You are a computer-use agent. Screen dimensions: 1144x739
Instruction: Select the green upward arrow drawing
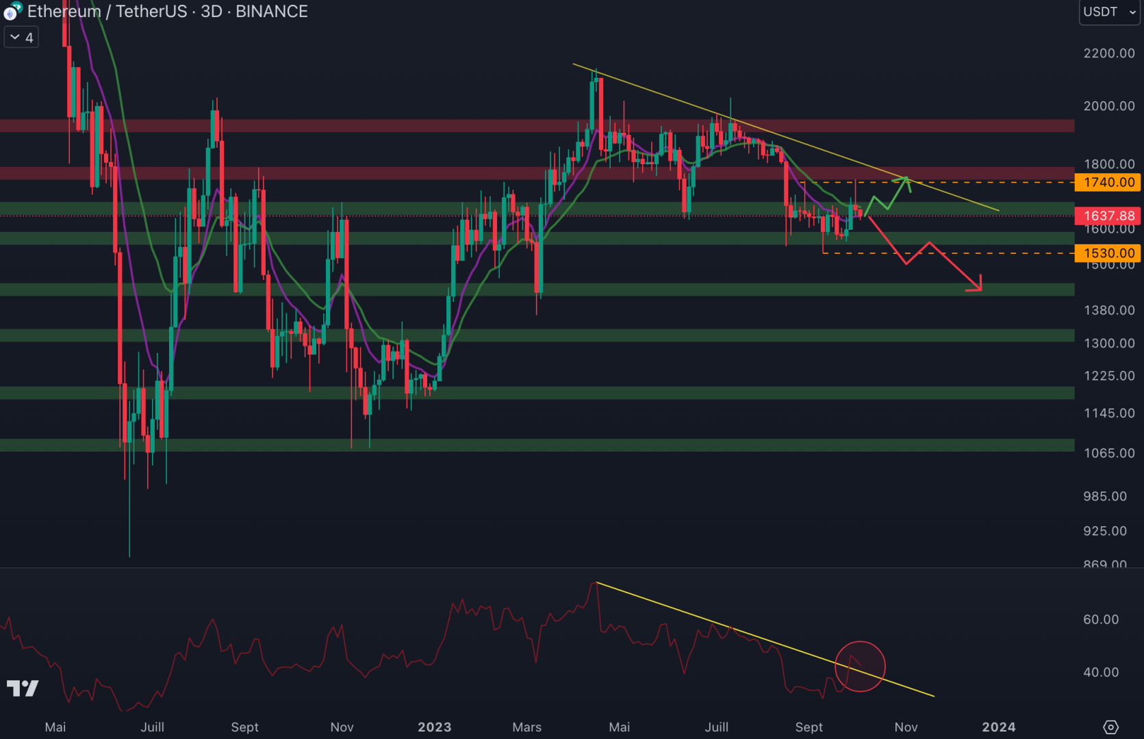coord(888,196)
